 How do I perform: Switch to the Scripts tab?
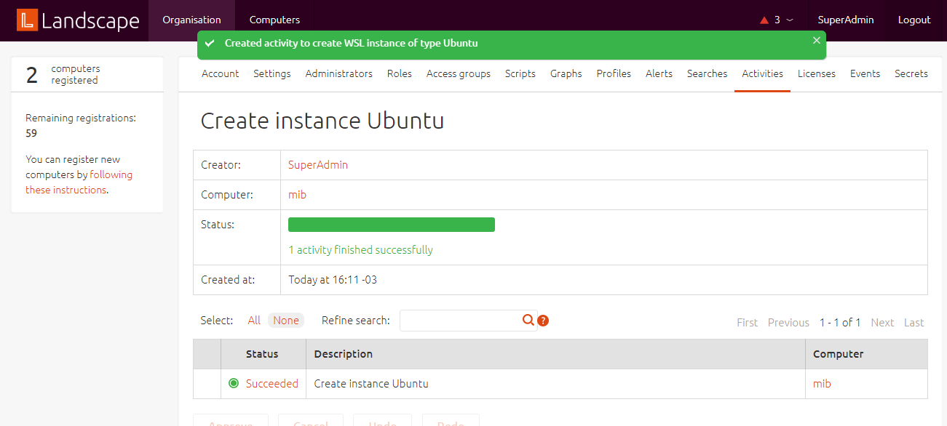click(x=520, y=73)
